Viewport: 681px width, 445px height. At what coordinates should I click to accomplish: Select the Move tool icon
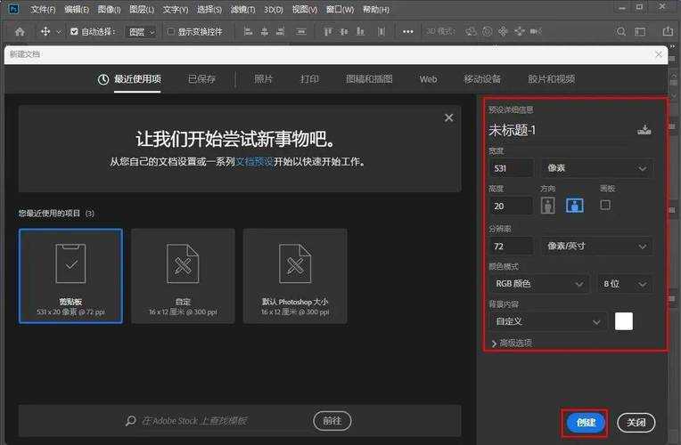[x=45, y=31]
